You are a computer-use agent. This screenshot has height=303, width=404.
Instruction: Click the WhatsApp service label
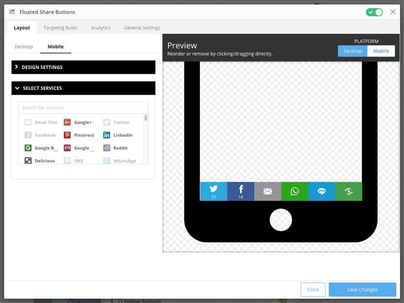125,161
